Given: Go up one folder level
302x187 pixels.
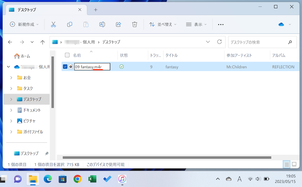Looking at the screenshot, I should click(x=43, y=42).
